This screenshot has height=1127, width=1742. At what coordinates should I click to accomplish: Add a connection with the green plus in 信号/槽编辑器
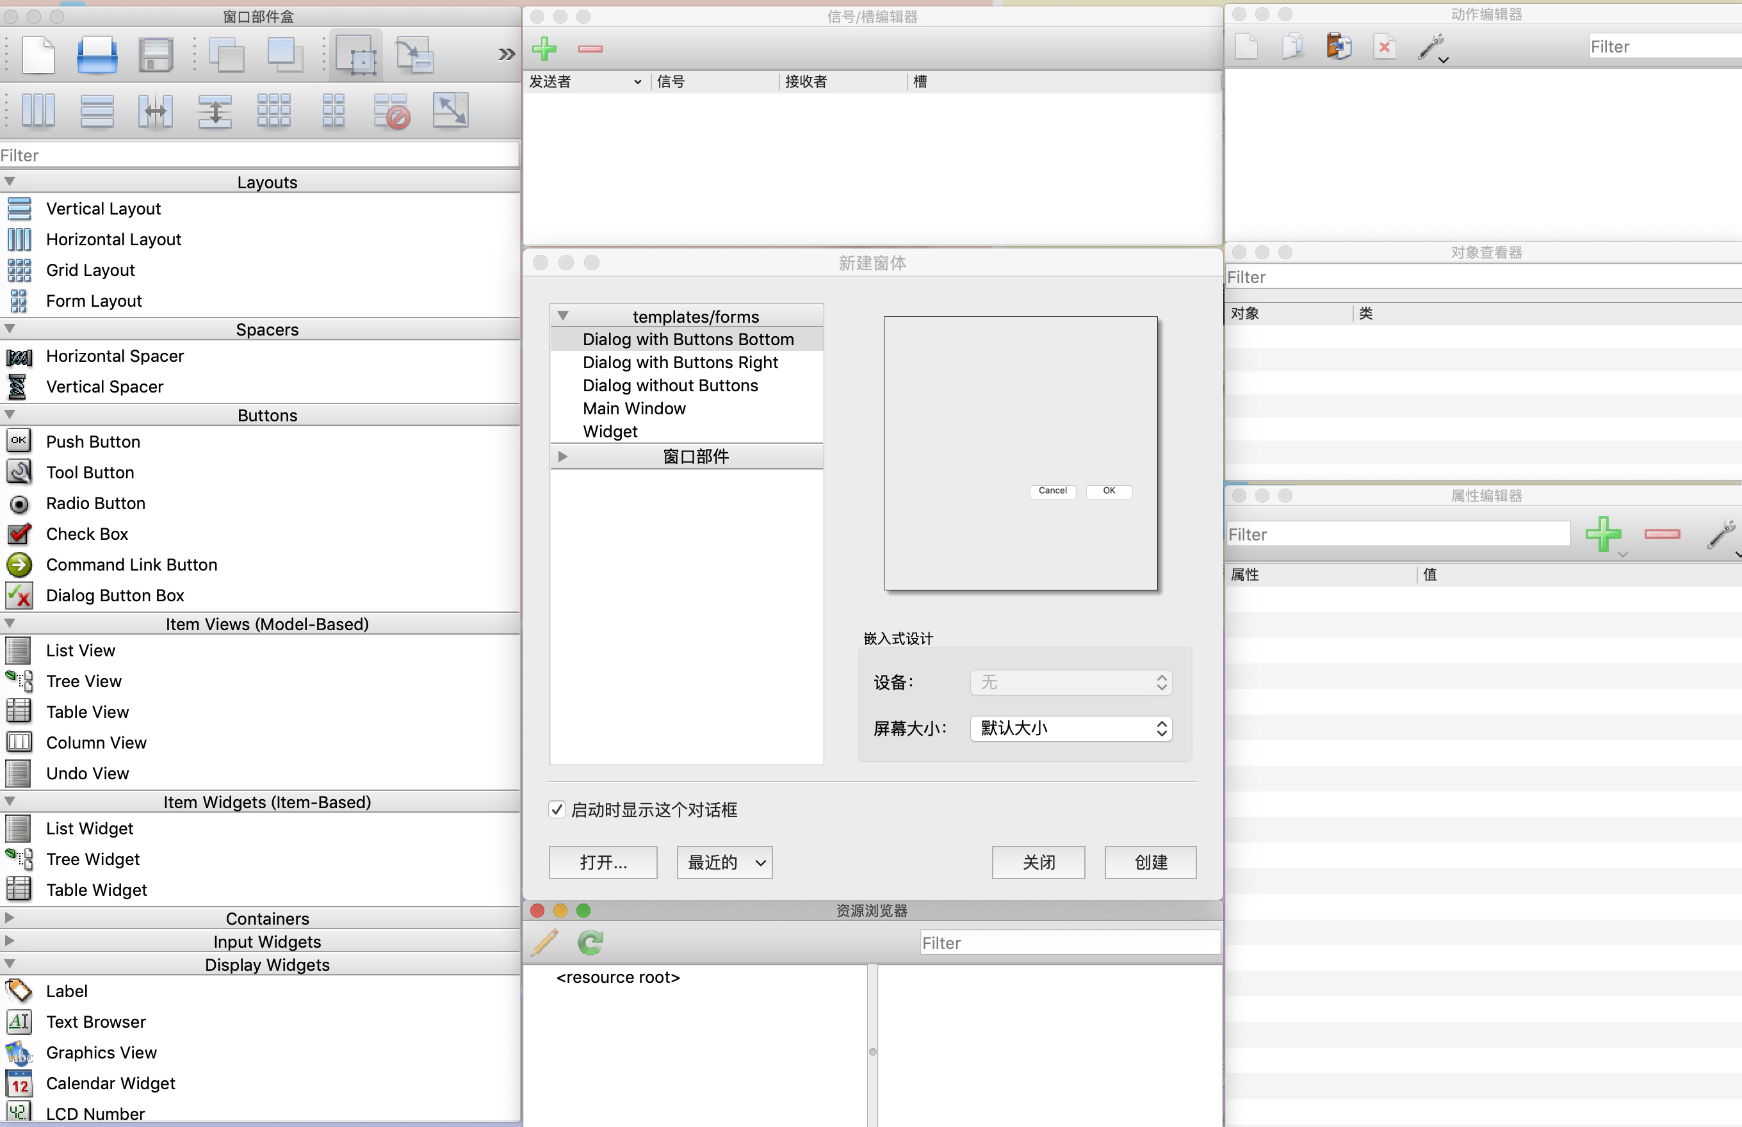click(x=545, y=49)
